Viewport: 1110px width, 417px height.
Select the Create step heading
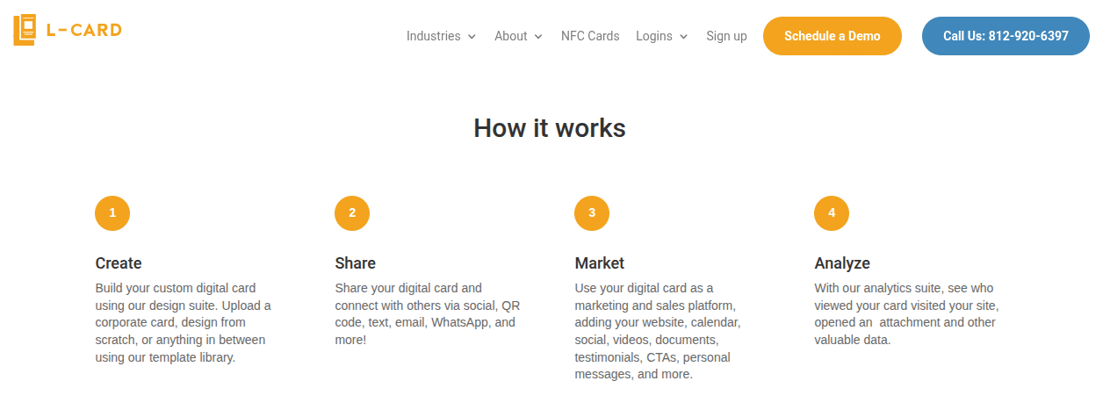click(x=119, y=263)
